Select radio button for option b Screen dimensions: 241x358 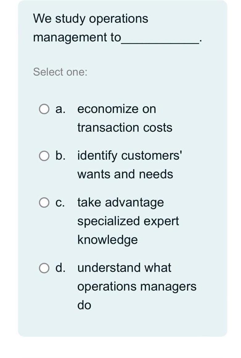click(44, 156)
